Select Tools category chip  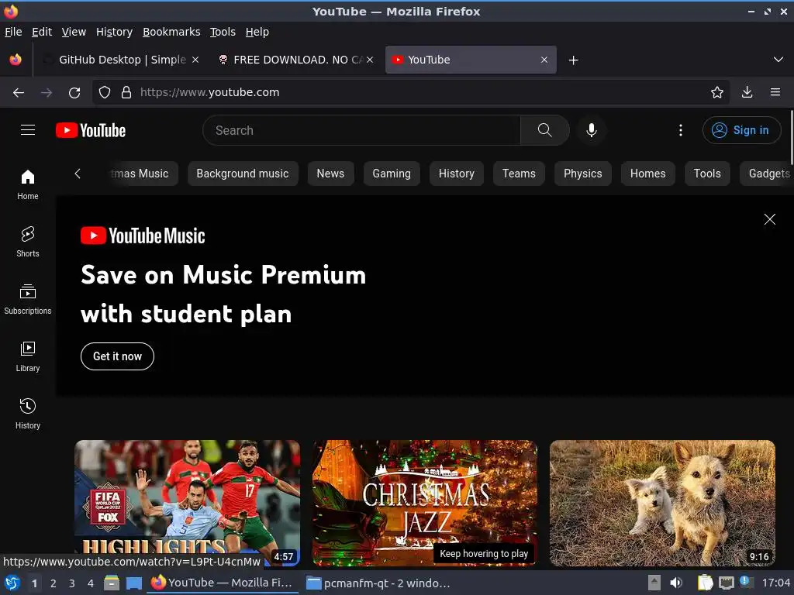click(707, 174)
